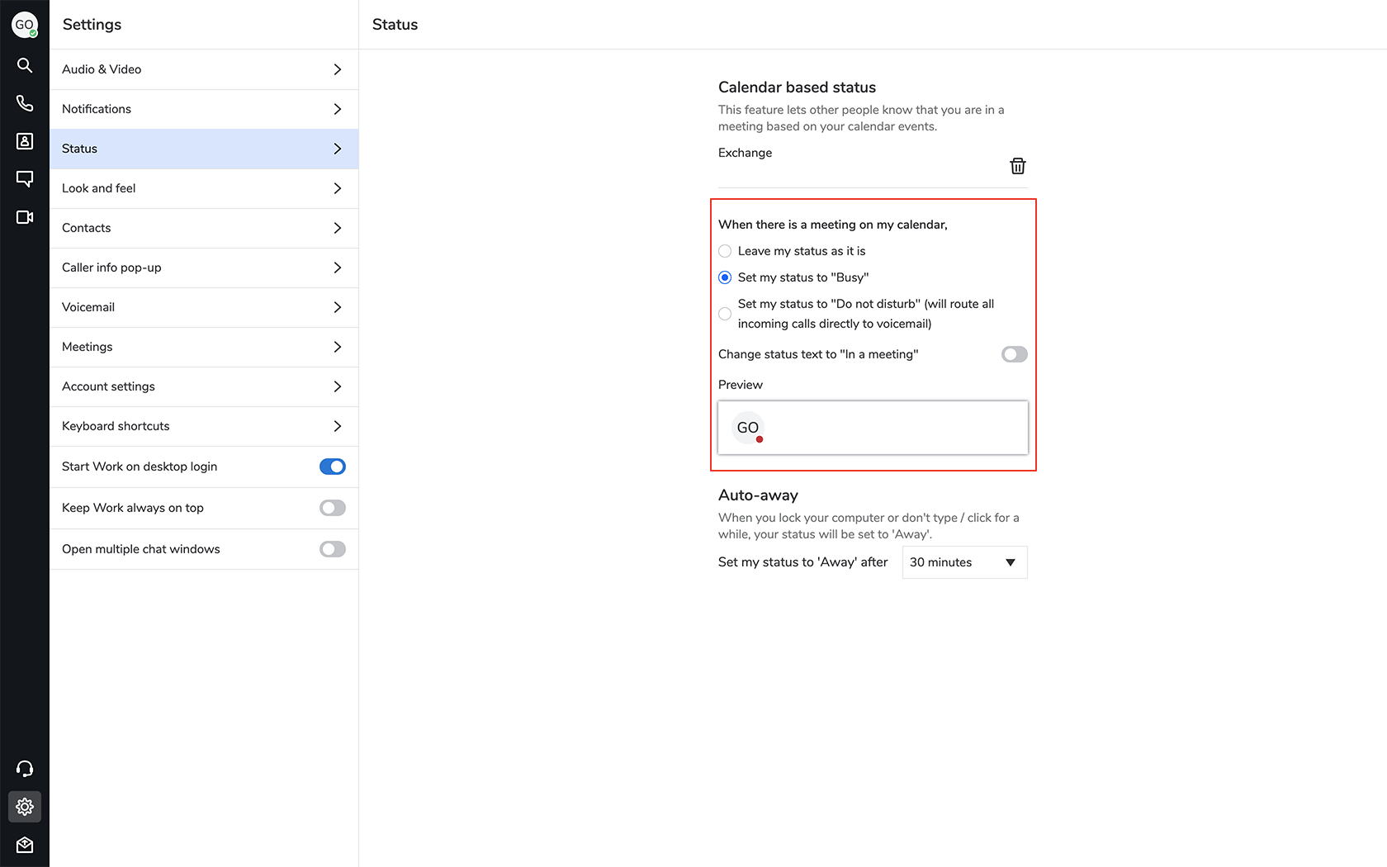
Task: Click the settings gear icon
Action: coord(25,807)
